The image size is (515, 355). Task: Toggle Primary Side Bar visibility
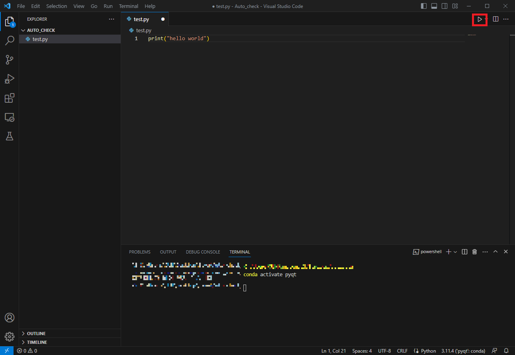coord(424,6)
